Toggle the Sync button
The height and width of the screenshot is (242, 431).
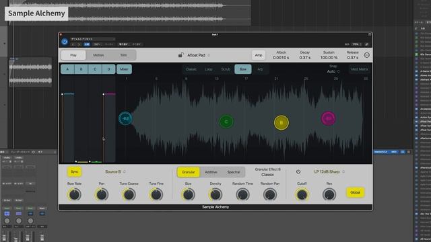(x=75, y=172)
